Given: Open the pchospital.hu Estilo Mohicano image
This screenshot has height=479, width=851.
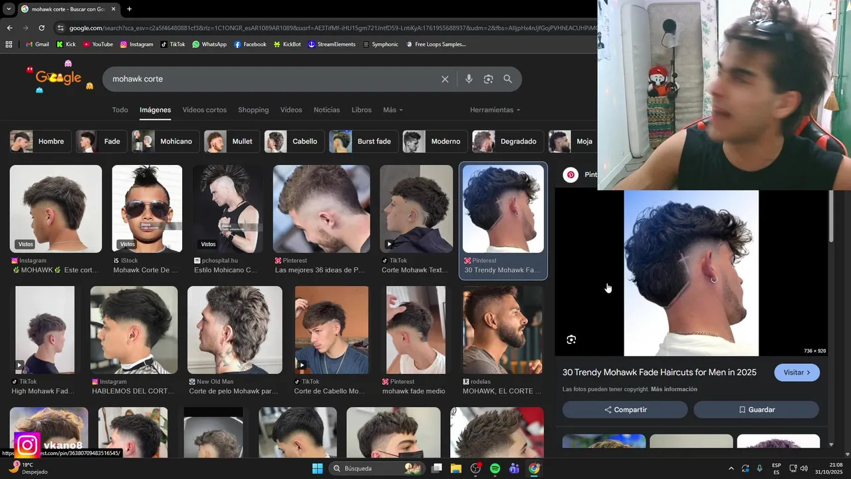Looking at the screenshot, I should coord(227,209).
